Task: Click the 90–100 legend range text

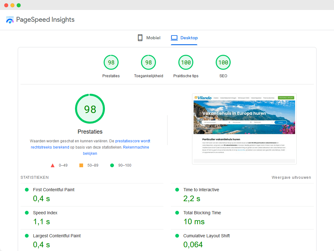Action: pyautogui.click(x=125, y=165)
